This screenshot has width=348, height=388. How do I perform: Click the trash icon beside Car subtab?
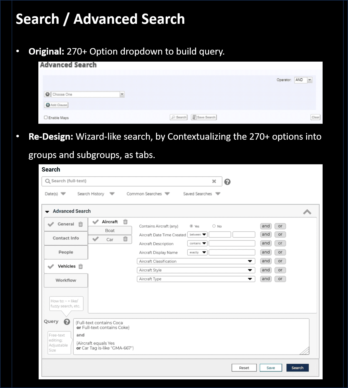point(125,239)
